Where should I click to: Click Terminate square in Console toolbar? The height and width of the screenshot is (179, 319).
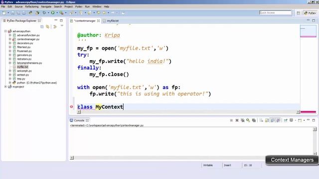coord(231,120)
